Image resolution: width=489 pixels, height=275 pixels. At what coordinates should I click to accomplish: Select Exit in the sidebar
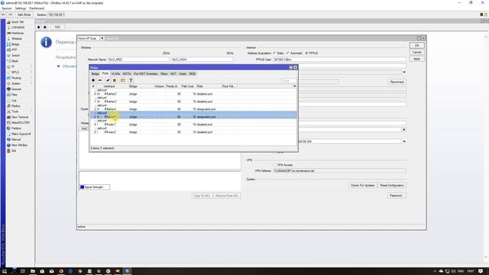coord(14,151)
